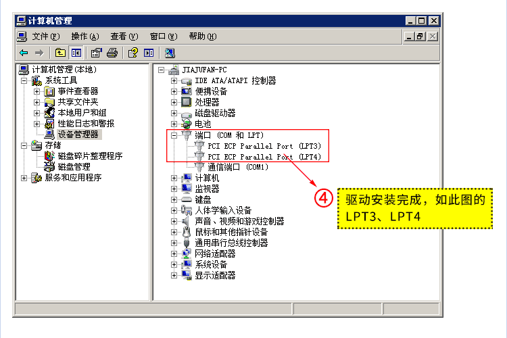Maximize the 计算机管理 window
The image size is (507, 338).
421,21
